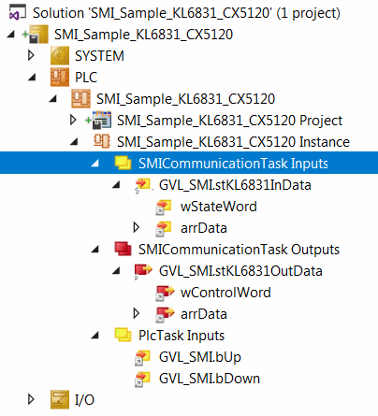
Task: Expand the I/O node
Action: [x=31, y=399]
